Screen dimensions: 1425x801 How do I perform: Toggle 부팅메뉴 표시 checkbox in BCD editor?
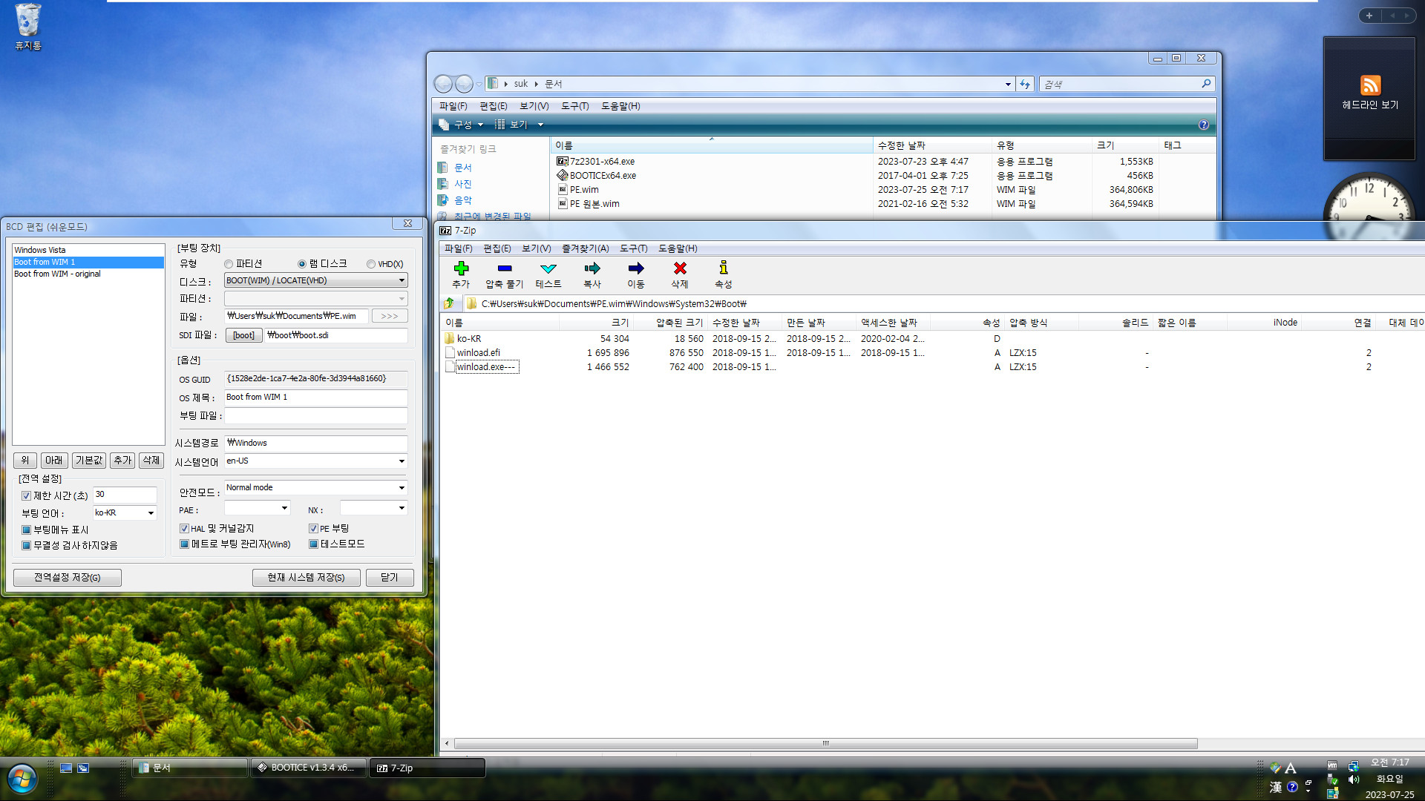27,529
